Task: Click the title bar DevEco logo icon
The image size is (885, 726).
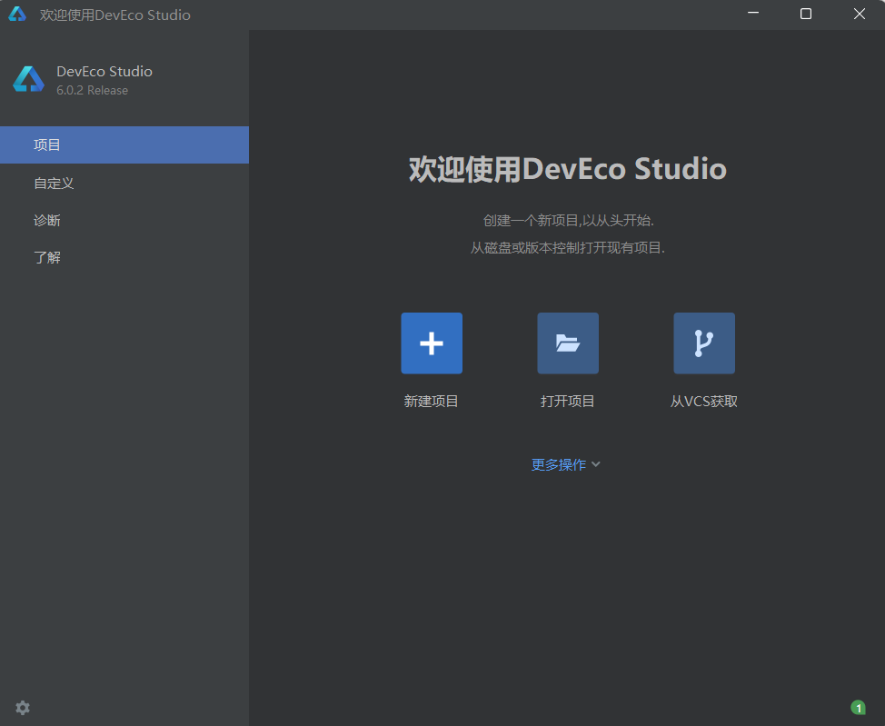Action: 17,15
